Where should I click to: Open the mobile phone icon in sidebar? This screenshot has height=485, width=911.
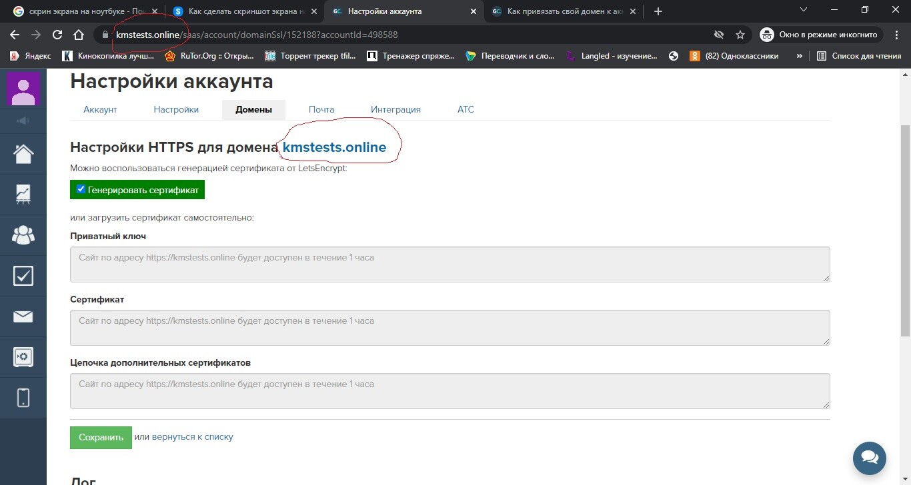point(23,398)
